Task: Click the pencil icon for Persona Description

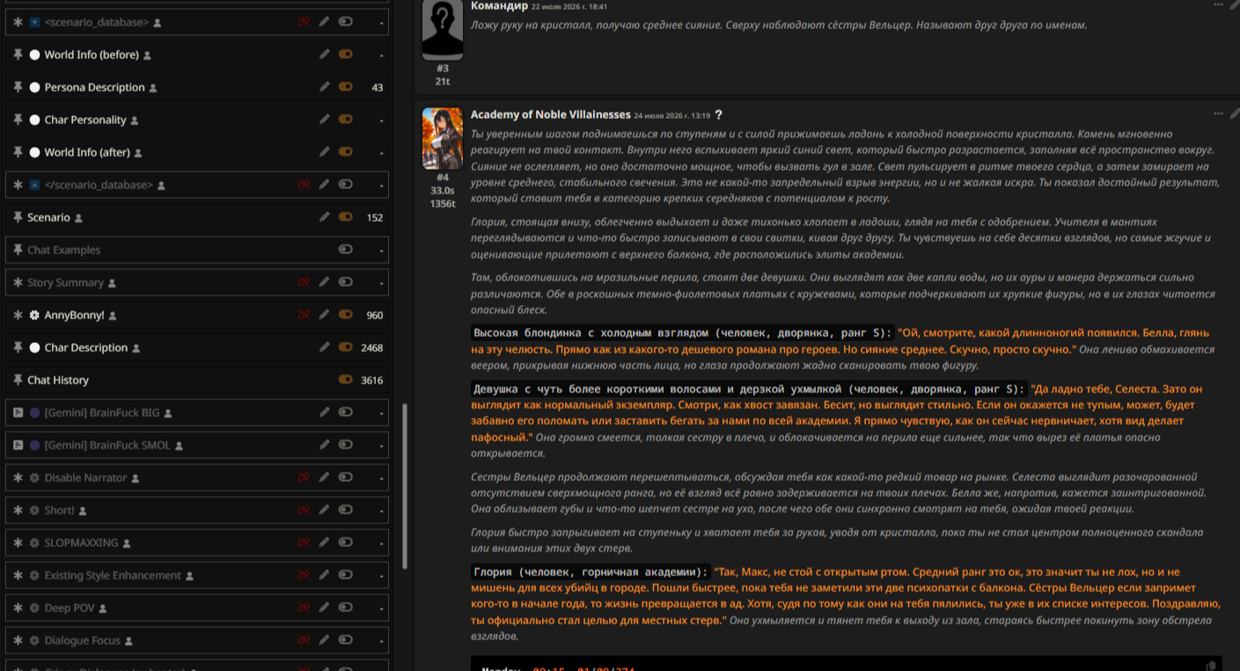Action: click(x=325, y=87)
